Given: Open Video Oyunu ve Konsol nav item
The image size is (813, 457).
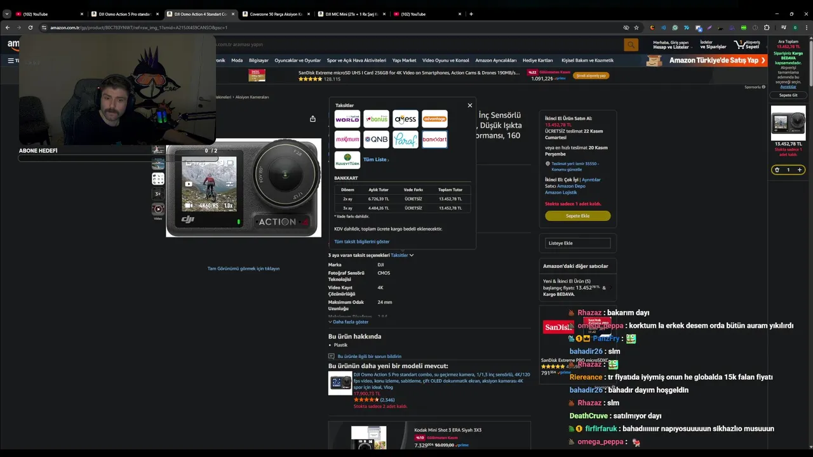Looking at the screenshot, I should 445,60.
